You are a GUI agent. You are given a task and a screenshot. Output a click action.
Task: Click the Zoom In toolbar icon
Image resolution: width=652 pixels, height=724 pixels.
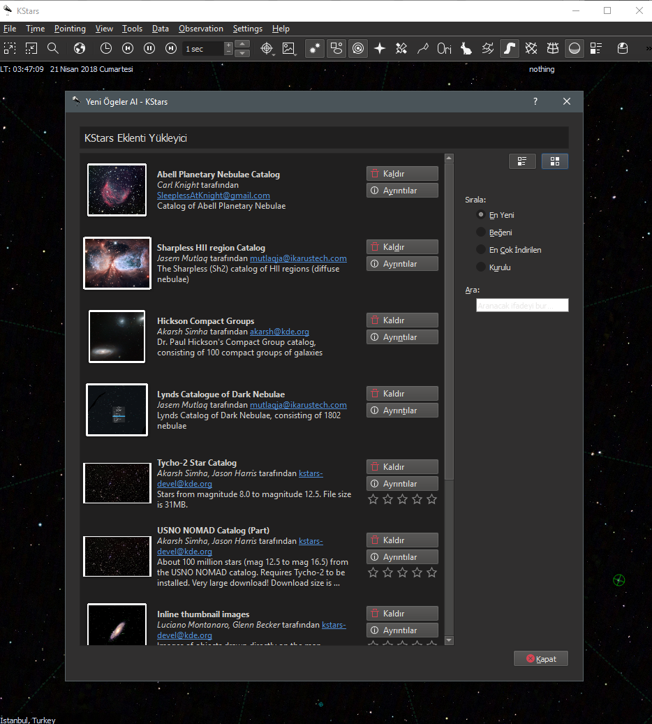click(10, 48)
